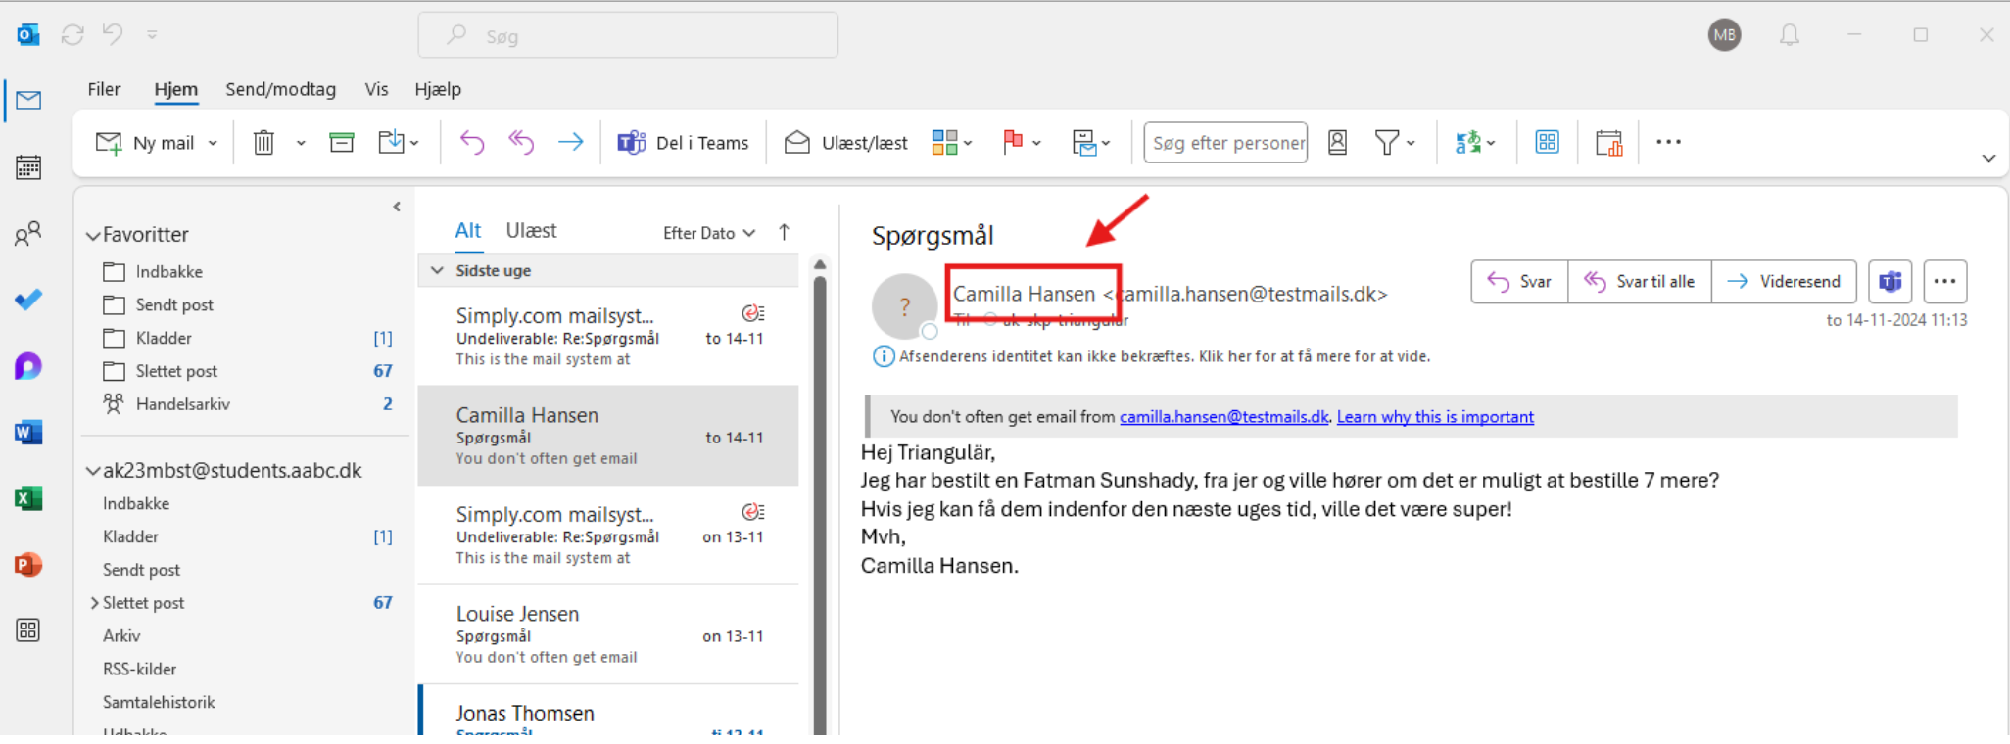The width and height of the screenshot is (2010, 744).
Task: Click the Videresend button
Action: coord(1783,282)
